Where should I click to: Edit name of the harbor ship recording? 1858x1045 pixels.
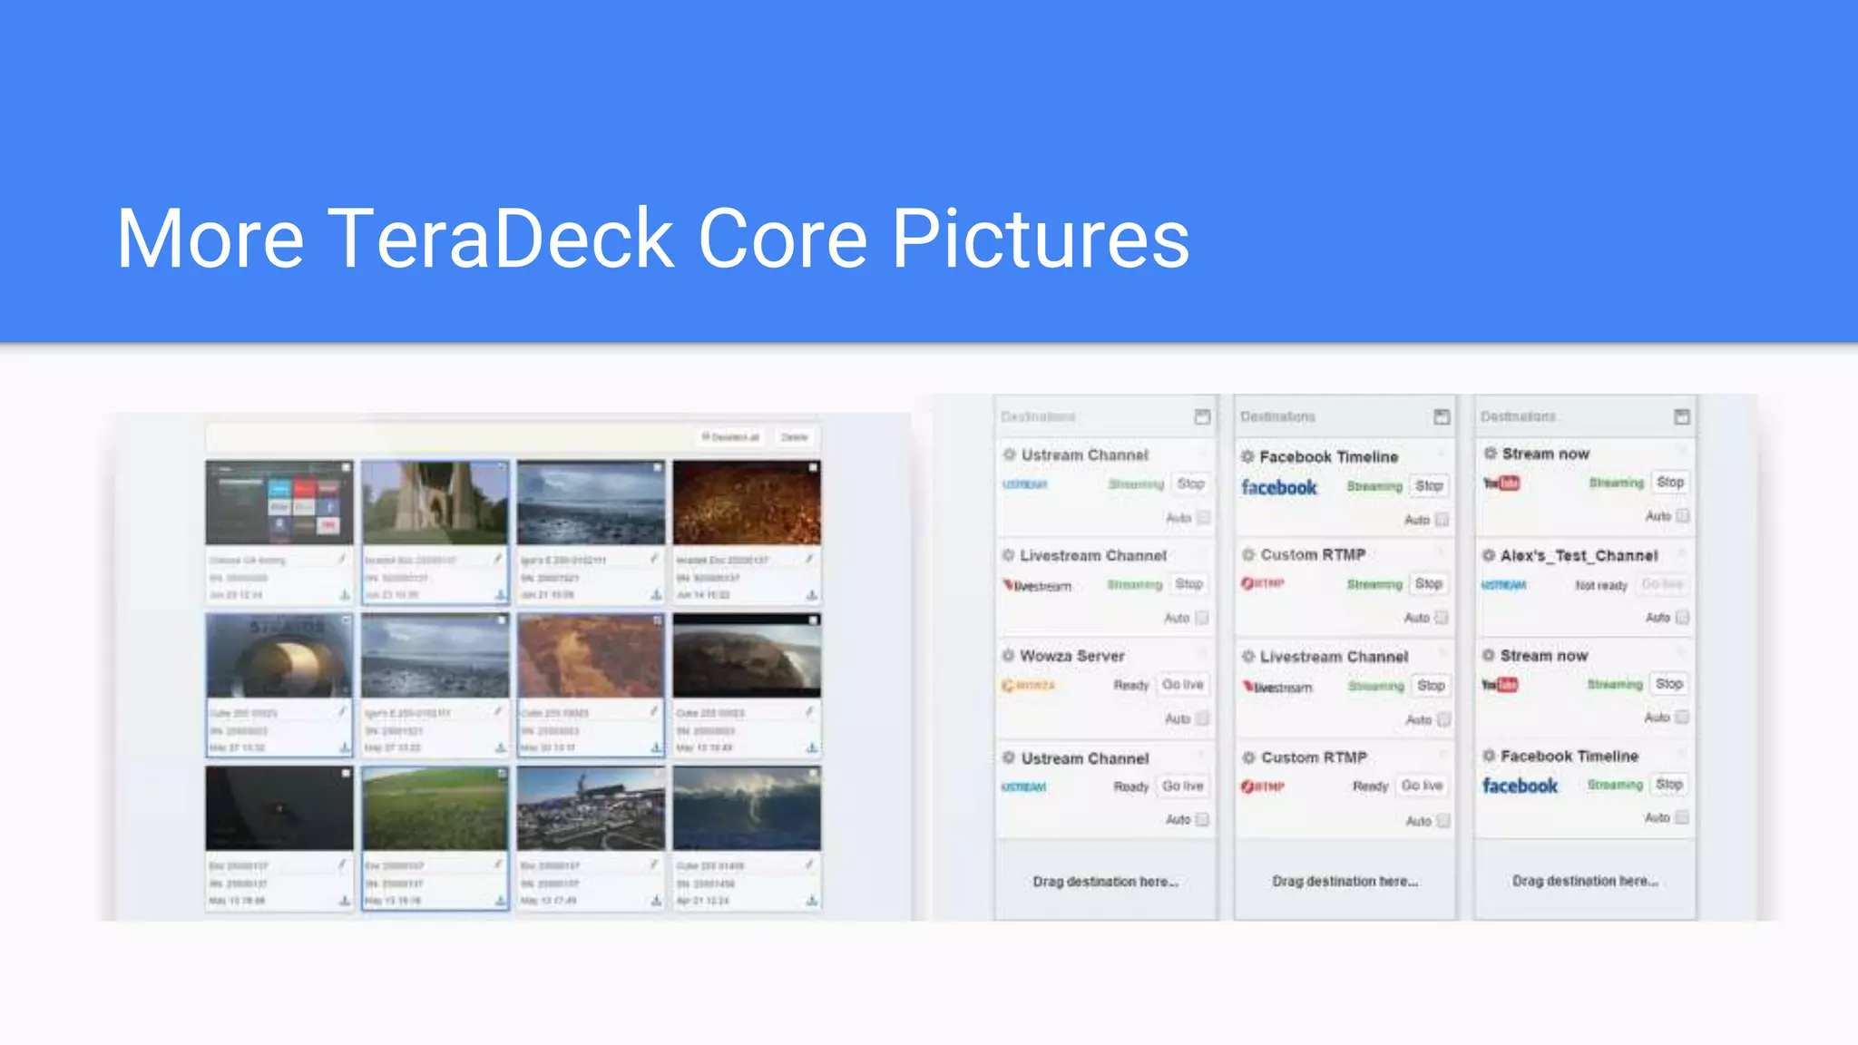tap(653, 864)
